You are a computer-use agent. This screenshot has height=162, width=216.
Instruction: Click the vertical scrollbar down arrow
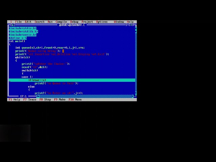click(x=136, y=93)
